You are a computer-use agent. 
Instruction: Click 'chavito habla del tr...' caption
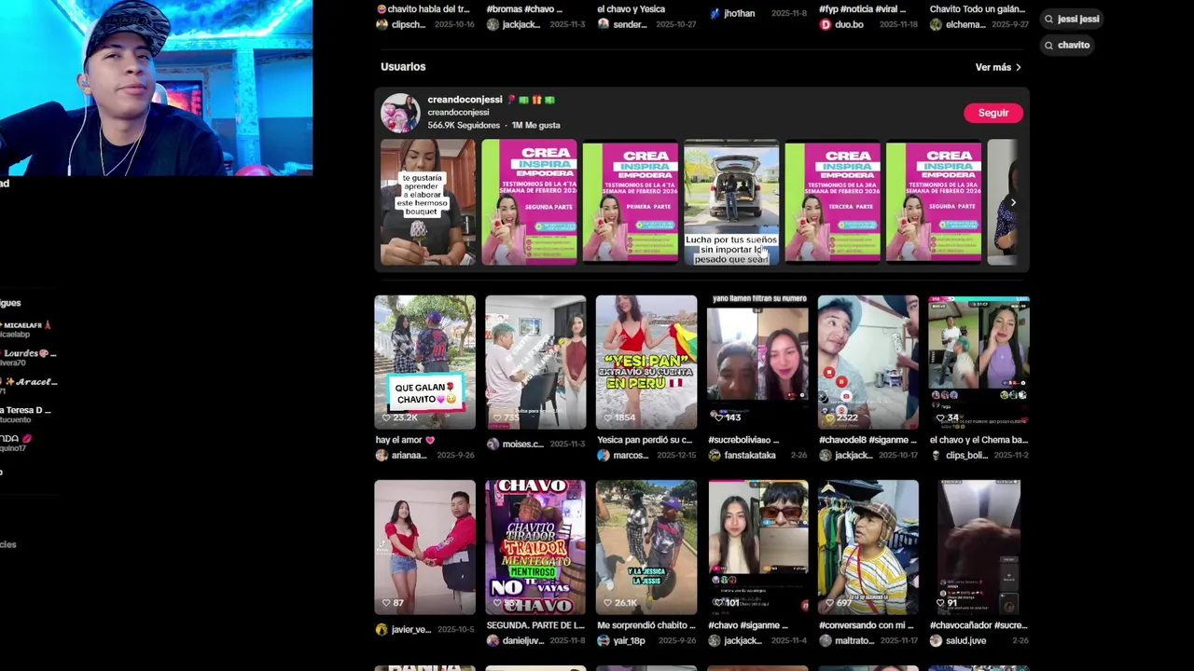coord(423,9)
